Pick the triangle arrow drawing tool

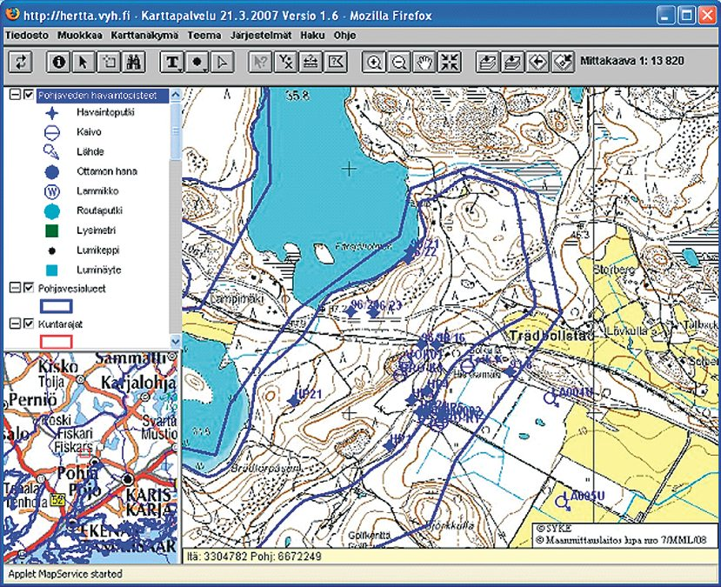click(x=222, y=62)
